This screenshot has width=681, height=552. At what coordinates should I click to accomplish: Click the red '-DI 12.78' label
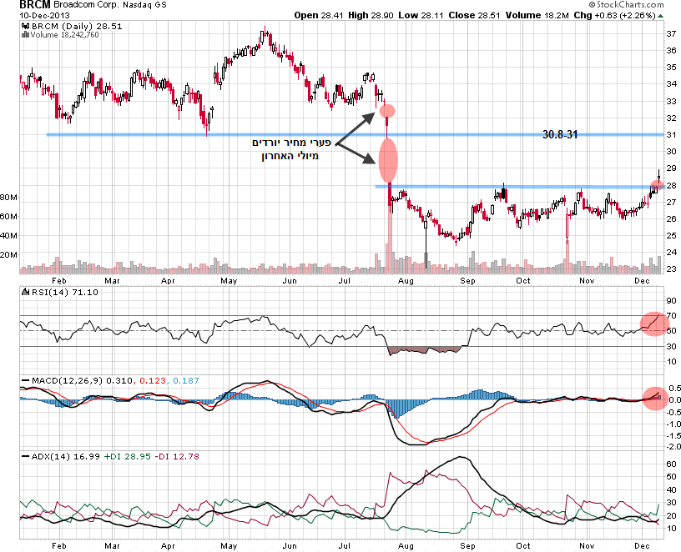177,457
